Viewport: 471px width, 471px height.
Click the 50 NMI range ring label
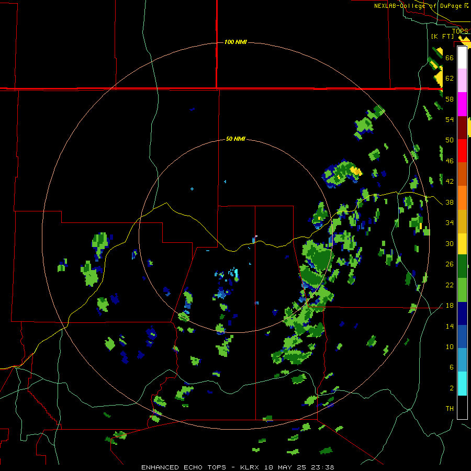coord(235,139)
